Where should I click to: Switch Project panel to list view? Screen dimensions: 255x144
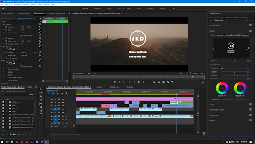click(x=6, y=135)
